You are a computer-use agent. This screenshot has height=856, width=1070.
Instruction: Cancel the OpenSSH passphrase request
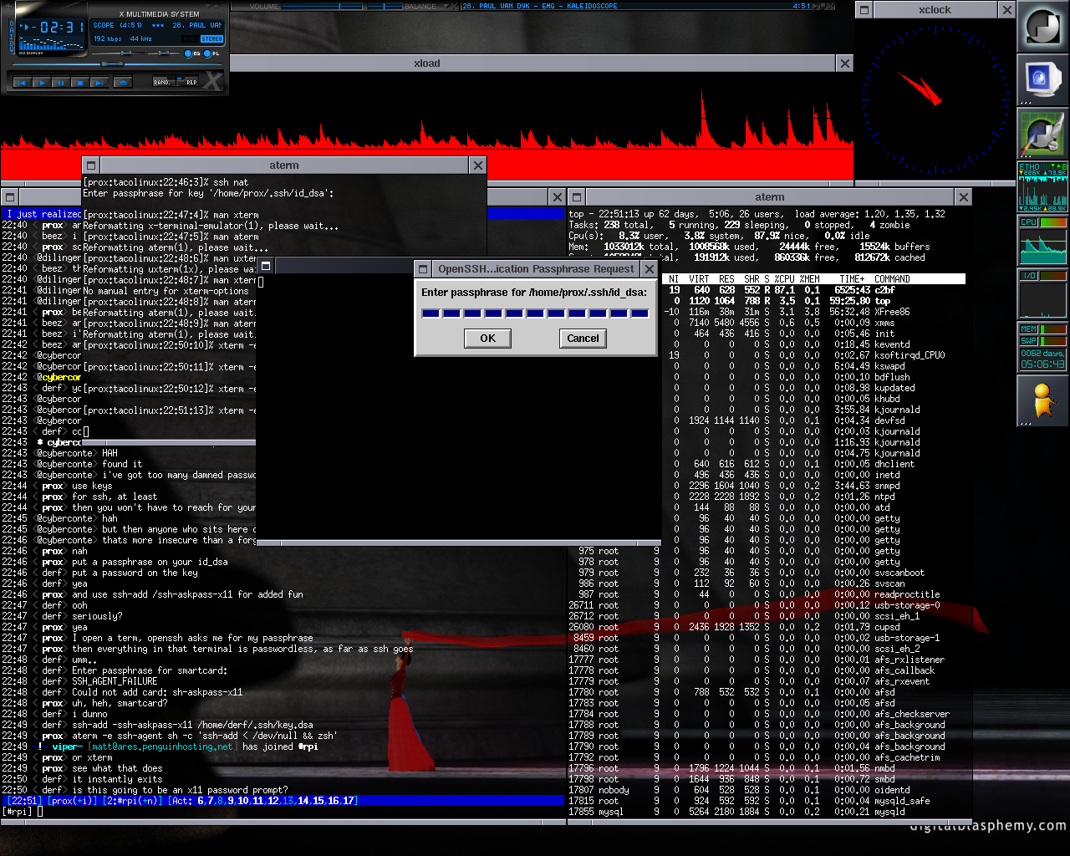pos(583,339)
